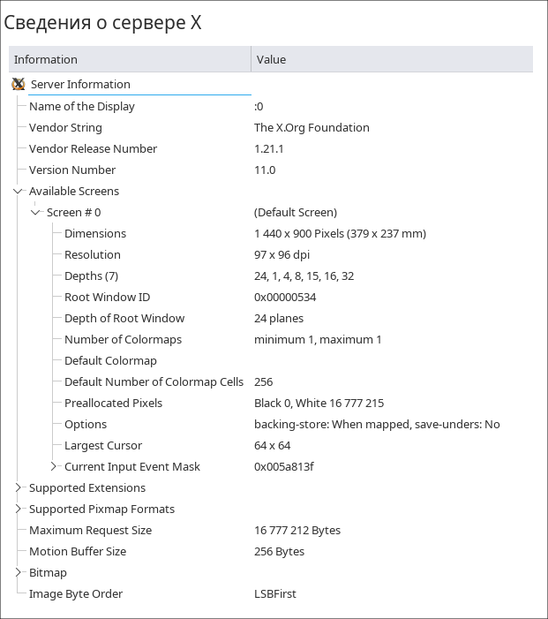
Task: Click the Information column header
Action: 130,59
